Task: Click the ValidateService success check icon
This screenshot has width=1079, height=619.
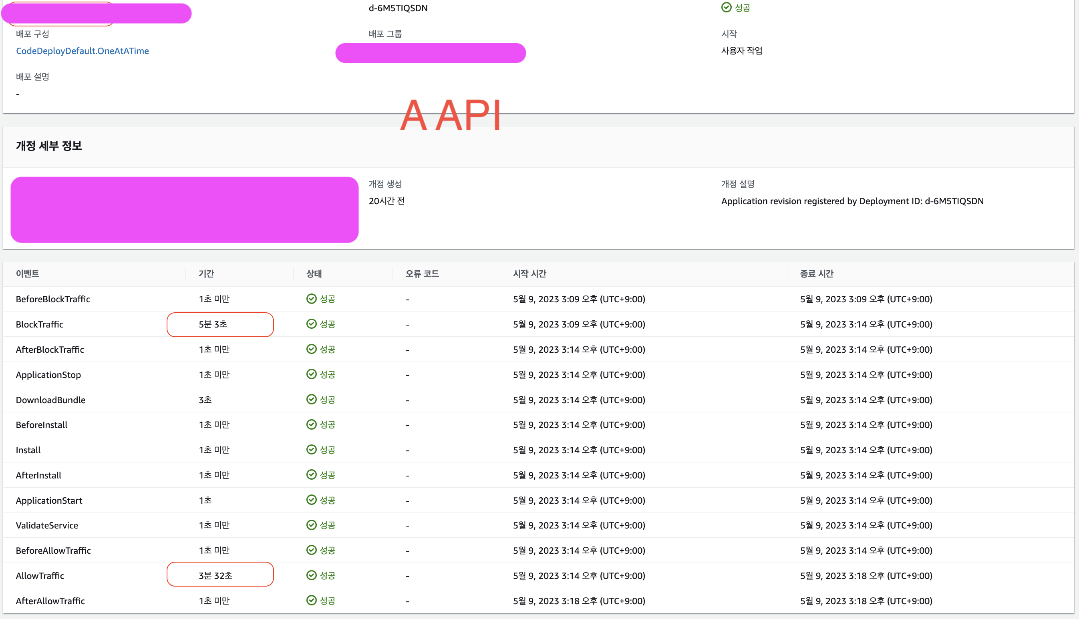Action: pos(311,525)
